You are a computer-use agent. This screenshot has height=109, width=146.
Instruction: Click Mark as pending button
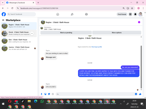[x=66, y=33]
